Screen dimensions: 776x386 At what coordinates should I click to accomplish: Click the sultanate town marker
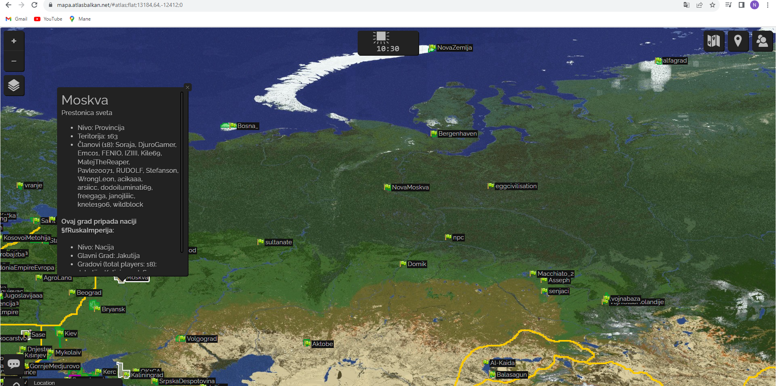click(x=261, y=242)
